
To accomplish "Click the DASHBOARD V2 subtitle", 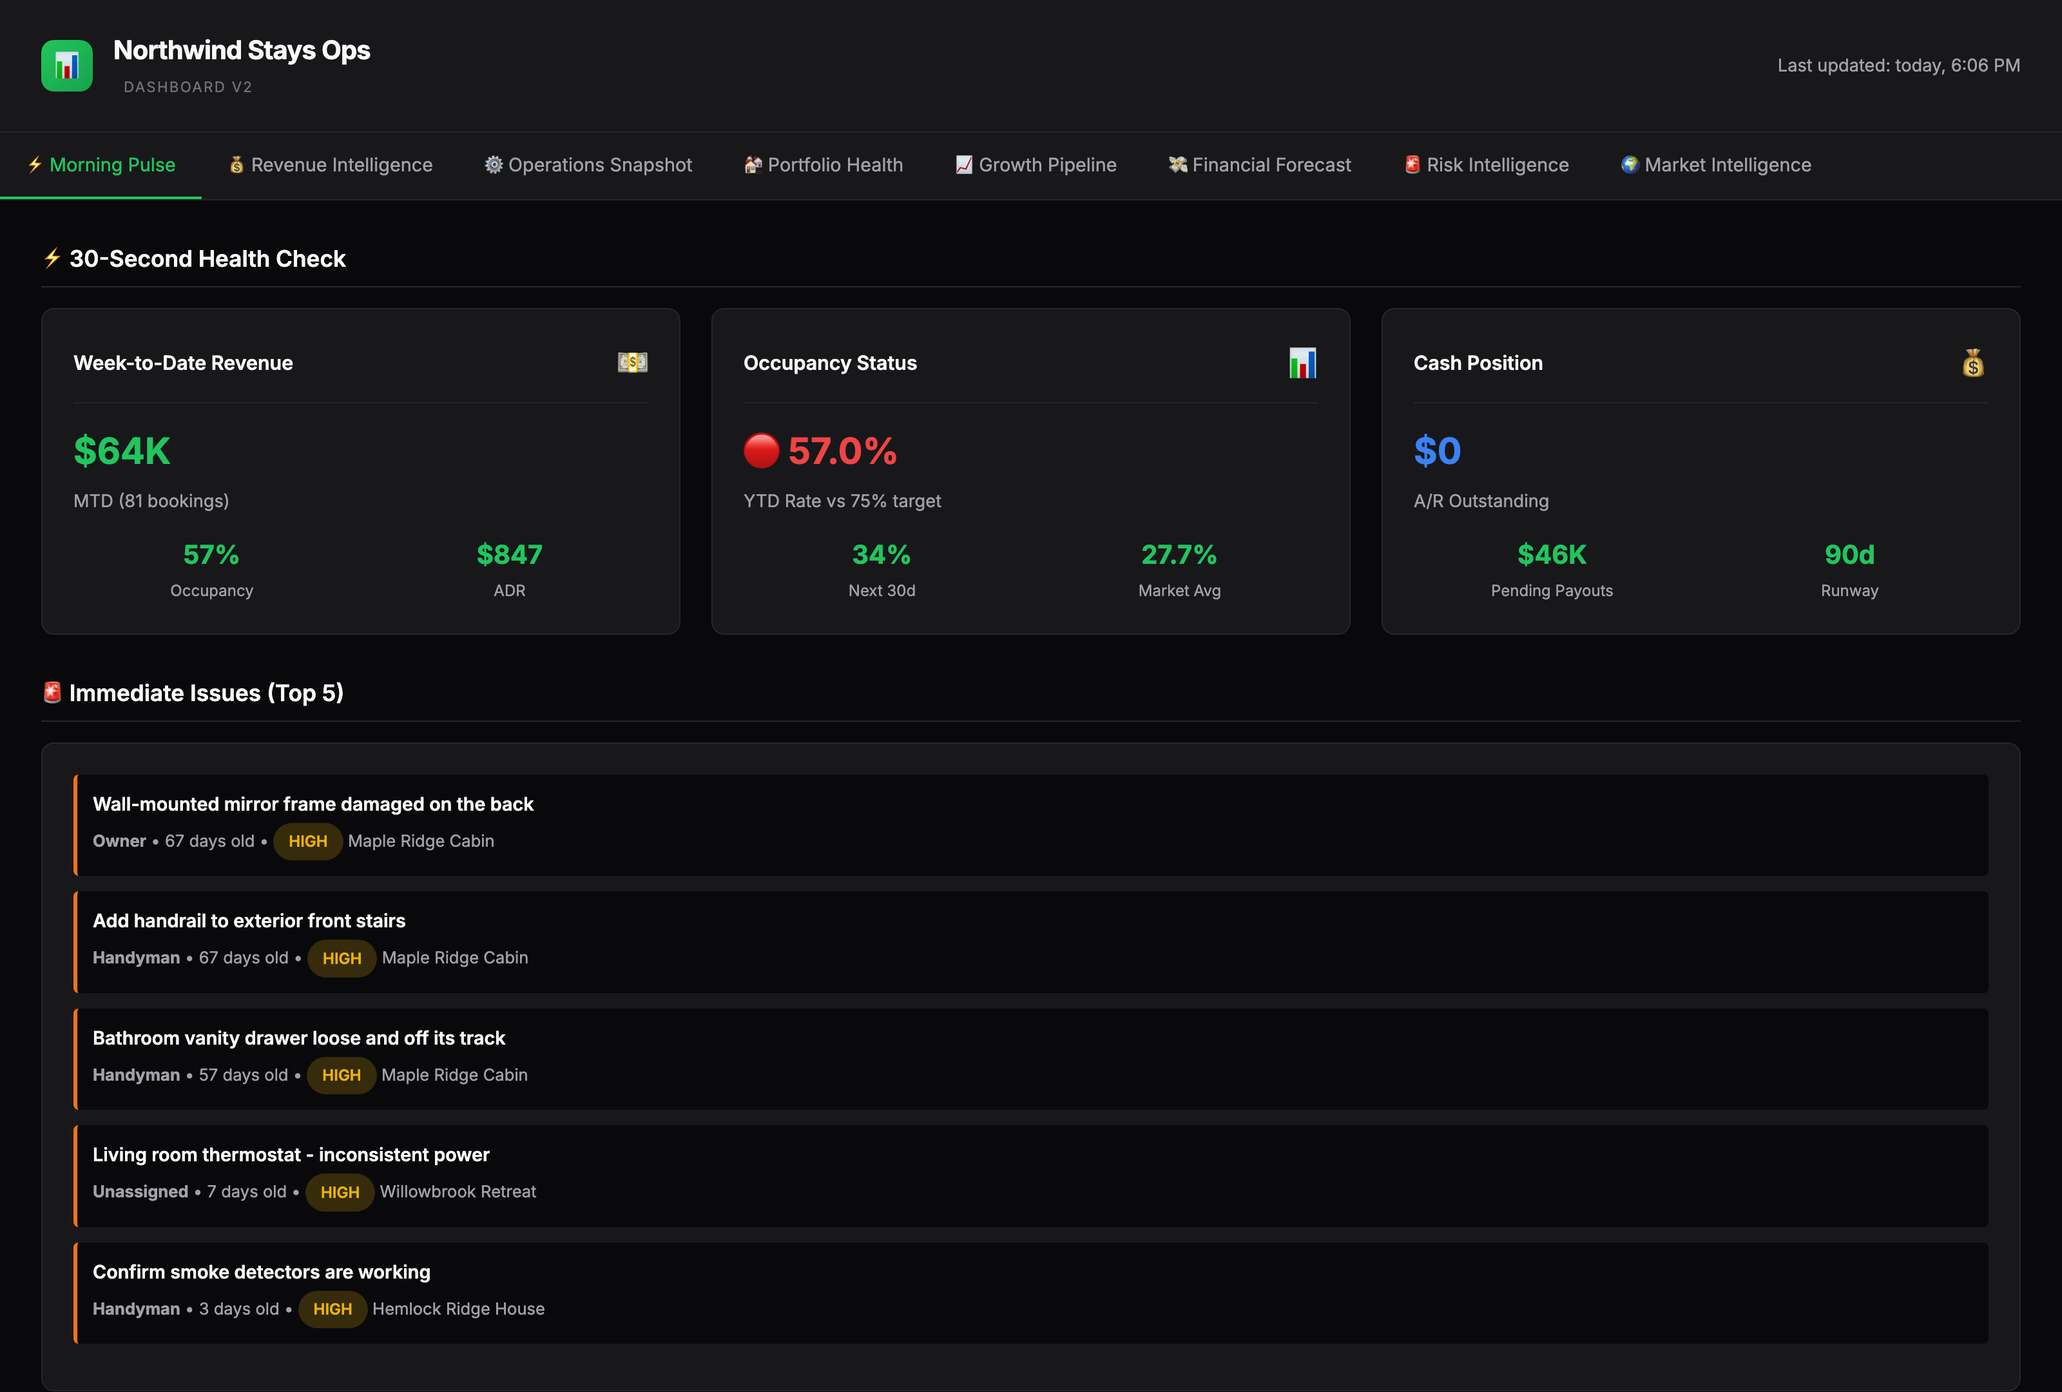I will click(188, 87).
